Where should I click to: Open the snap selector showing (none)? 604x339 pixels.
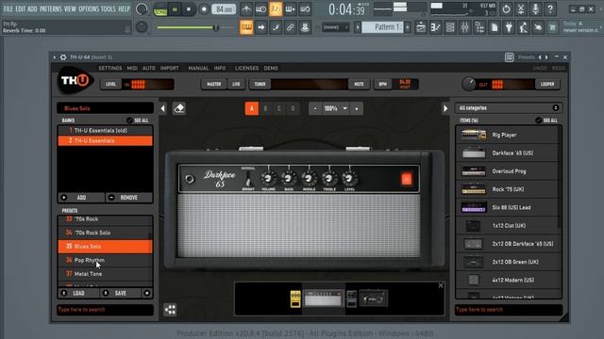pos(336,27)
